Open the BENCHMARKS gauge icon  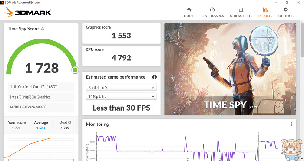tap(212, 10)
